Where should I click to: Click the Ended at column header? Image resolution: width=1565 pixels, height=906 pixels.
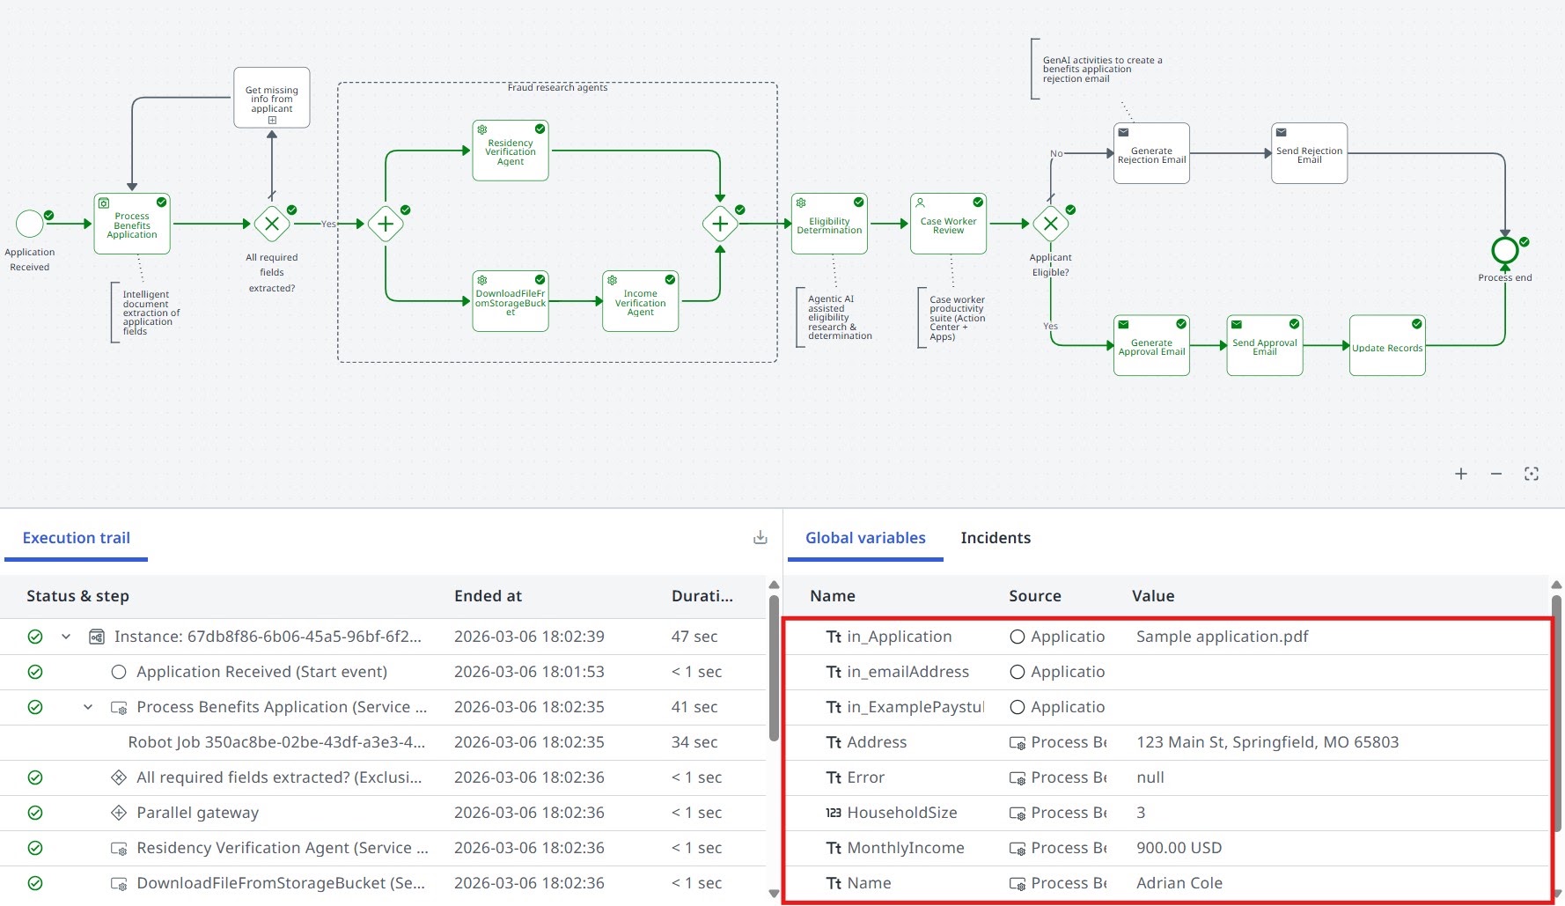pos(488,596)
